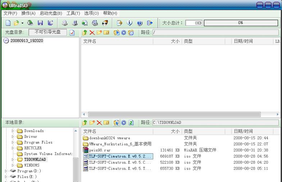Expand the Files (E:) drive node
This screenshot has width=282, height=182.
coord(6,177)
